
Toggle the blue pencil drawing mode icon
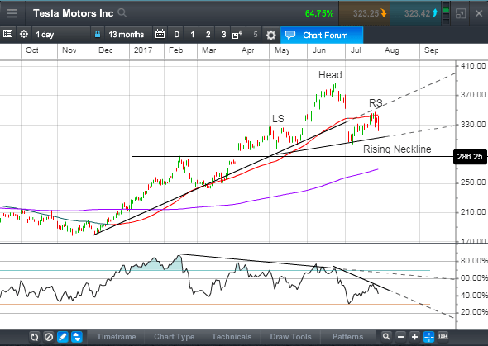63,337
